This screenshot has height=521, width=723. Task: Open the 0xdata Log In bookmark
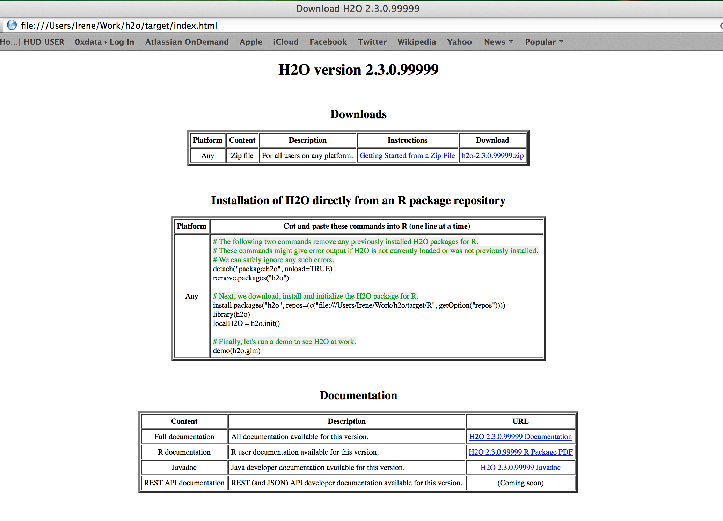tap(104, 42)
